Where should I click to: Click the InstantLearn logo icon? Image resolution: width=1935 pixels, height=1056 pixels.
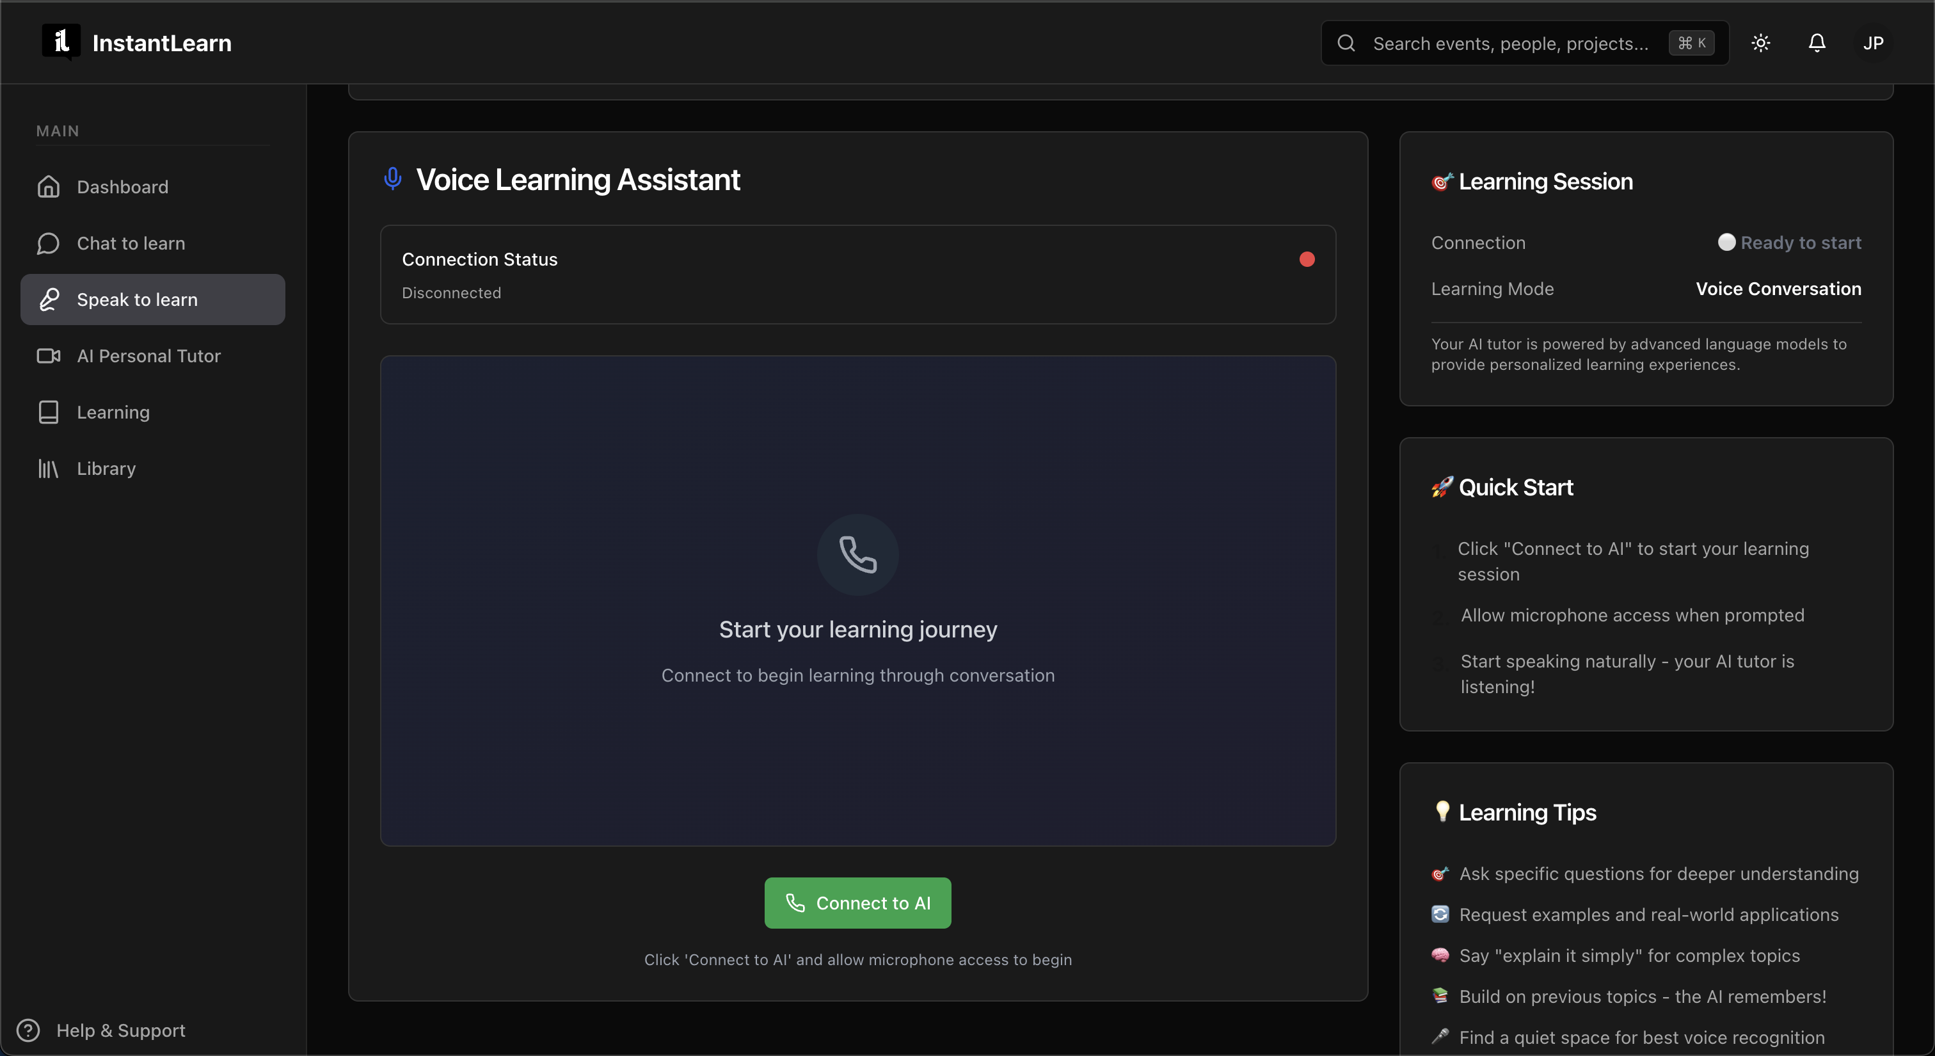(x=61, y=42)
